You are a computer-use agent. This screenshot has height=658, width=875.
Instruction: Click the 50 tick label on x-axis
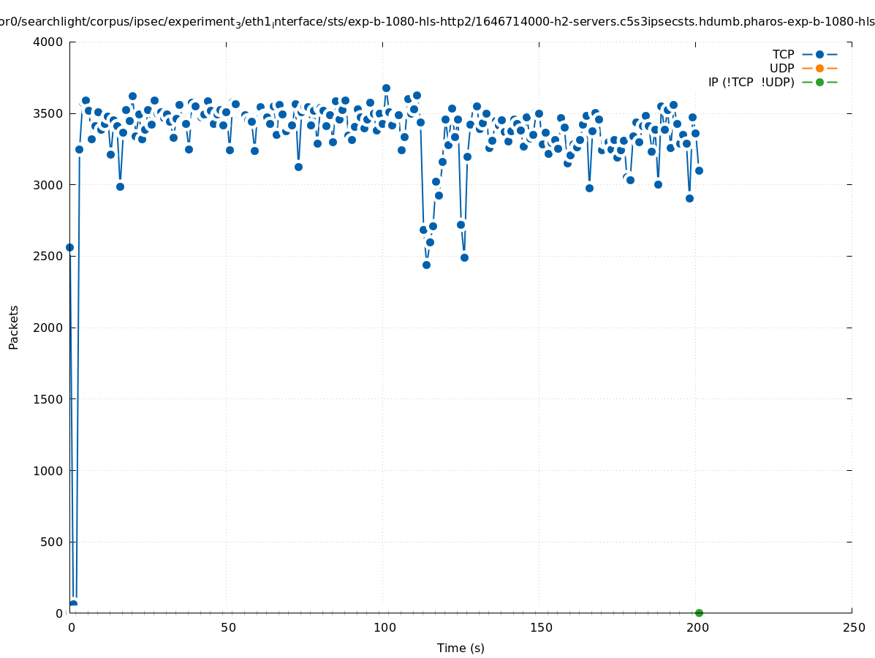click(x=228, y=627)
